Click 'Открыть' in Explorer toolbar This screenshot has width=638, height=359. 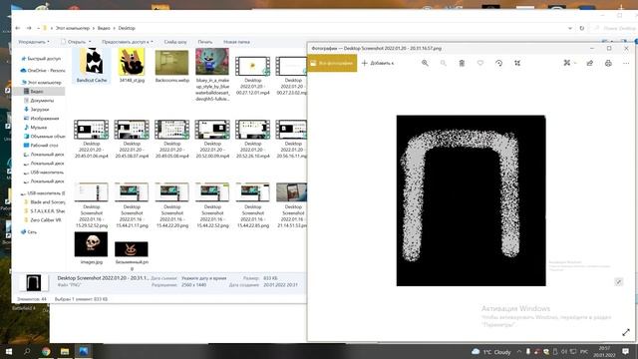(x=73, y=42)
